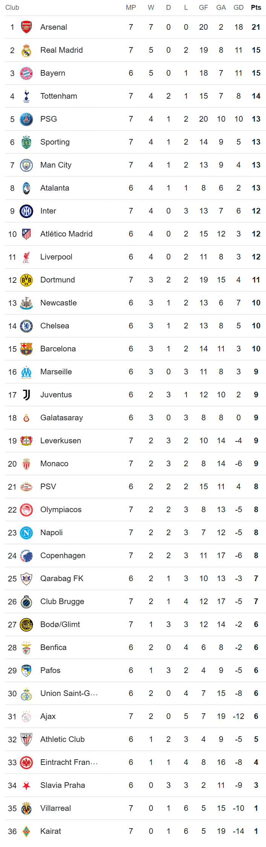This screenshot has height=847, width=266.
Task: Open the Tottenham team link
Action: click(x=59, y=96)
